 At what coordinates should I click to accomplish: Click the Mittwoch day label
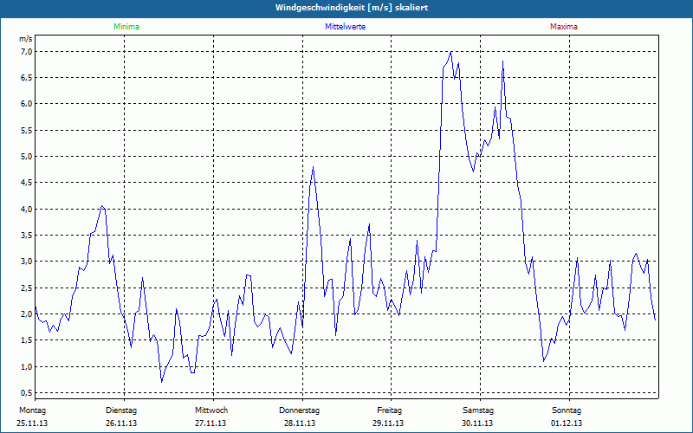click(211, 410)
